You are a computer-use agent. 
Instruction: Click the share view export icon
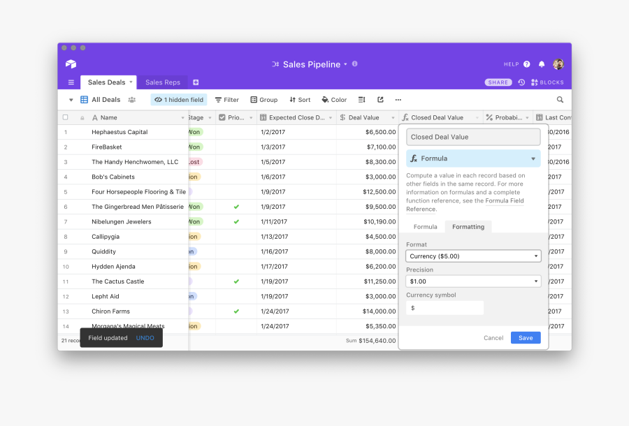(380, 100)
